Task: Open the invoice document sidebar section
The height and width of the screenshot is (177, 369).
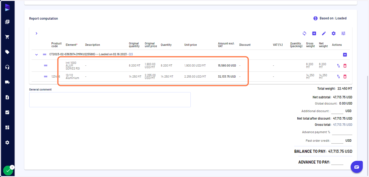Action: [7, 97]
